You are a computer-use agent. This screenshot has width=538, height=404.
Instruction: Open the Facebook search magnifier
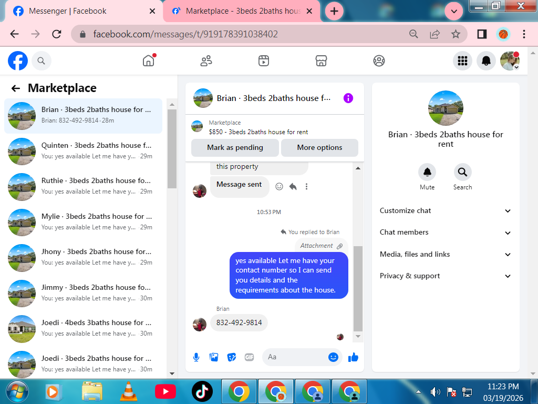pyautogui.click(x=41, y=61)
